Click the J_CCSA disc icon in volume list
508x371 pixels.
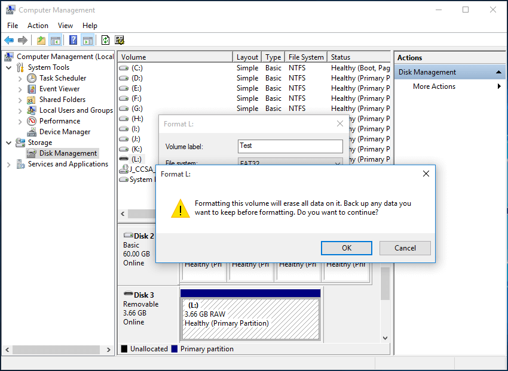[123, 169]
